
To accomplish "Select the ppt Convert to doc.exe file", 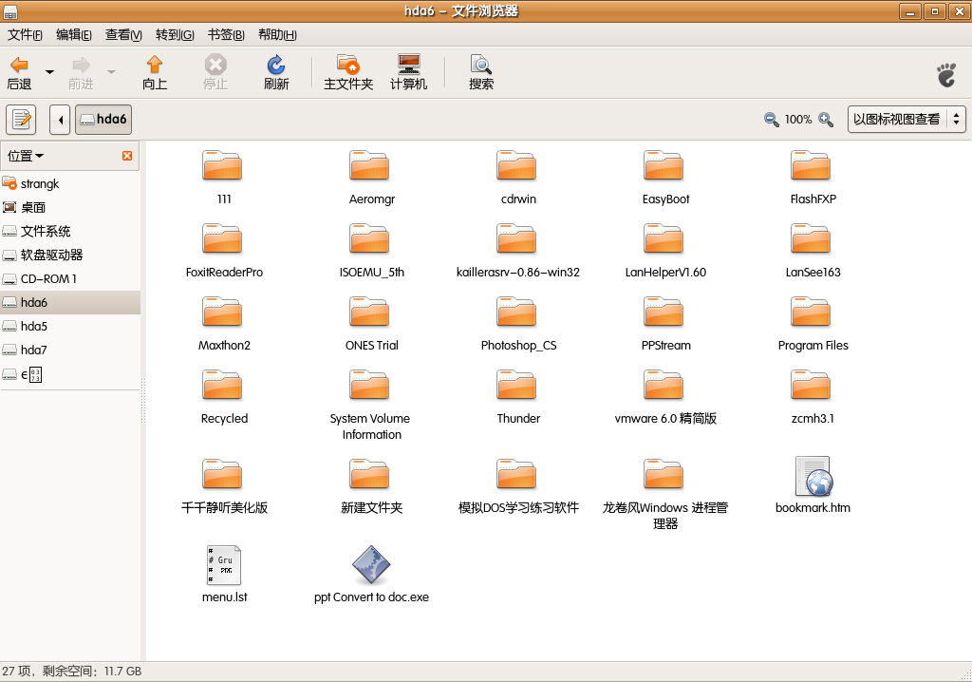I will [371, 565].
